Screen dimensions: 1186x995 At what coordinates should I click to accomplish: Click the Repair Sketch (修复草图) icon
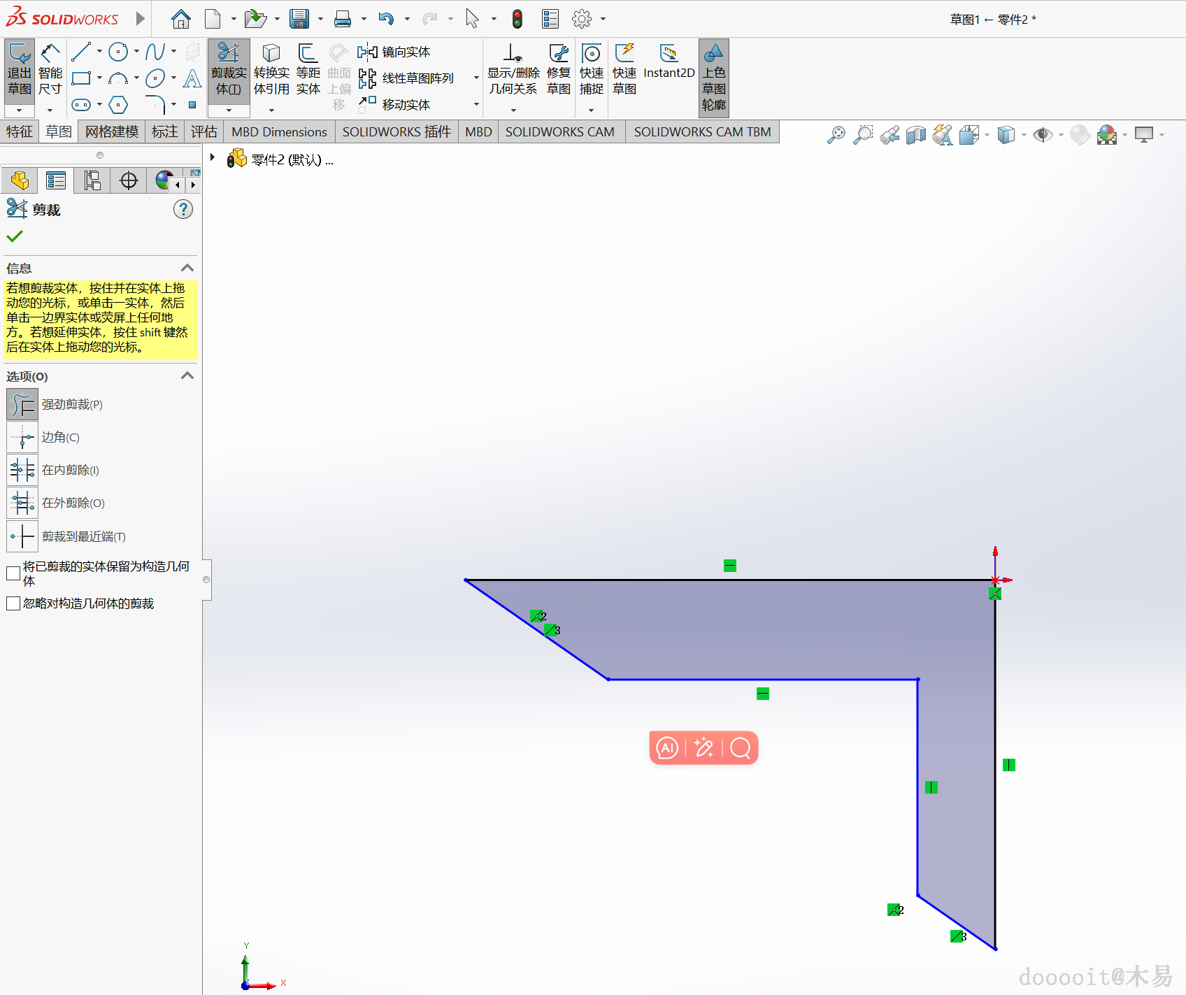pos(559,70)
